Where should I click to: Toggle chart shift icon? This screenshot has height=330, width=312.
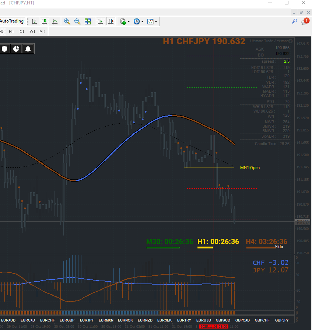coord(111,21)
